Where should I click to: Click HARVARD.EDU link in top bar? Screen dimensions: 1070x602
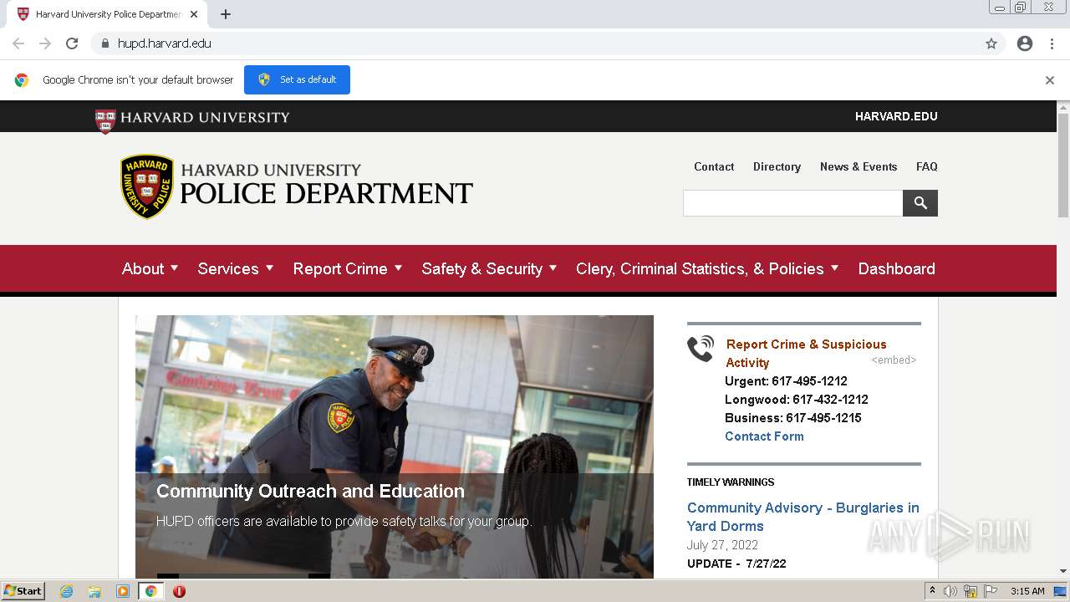pyautogui.click(x=896, y=116)
